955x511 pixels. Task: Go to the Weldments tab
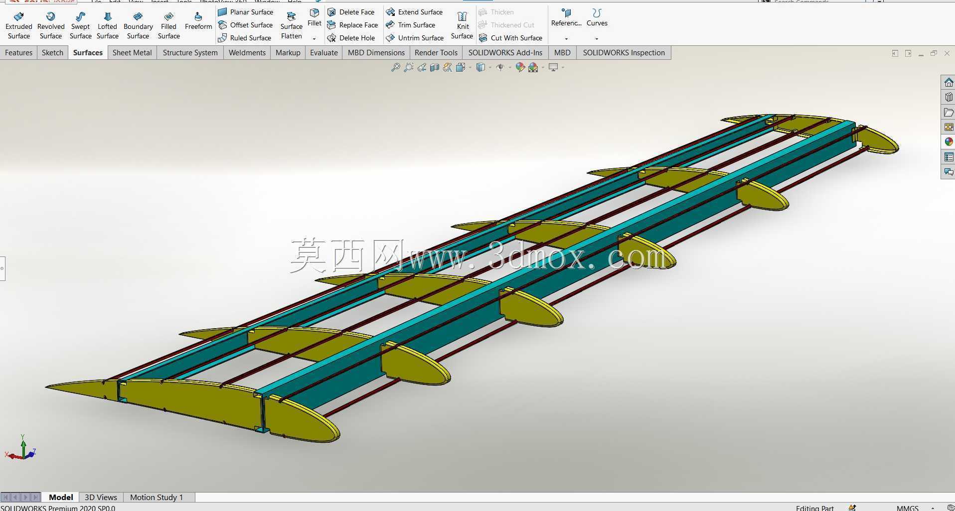[x=247, y=53]
